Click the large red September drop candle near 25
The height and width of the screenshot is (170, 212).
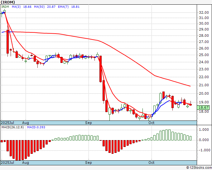(101, 69)
